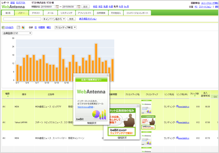Open the 総括 tab
The width and height of the screenshot is (219, 153).
8,13
